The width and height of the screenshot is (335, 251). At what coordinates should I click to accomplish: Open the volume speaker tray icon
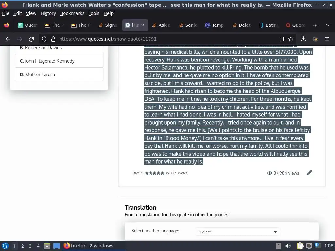(288, 246)
